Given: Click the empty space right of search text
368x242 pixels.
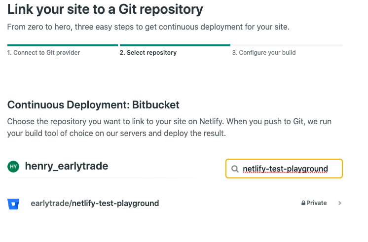Looking at the screenshot, I should point(335,169).
